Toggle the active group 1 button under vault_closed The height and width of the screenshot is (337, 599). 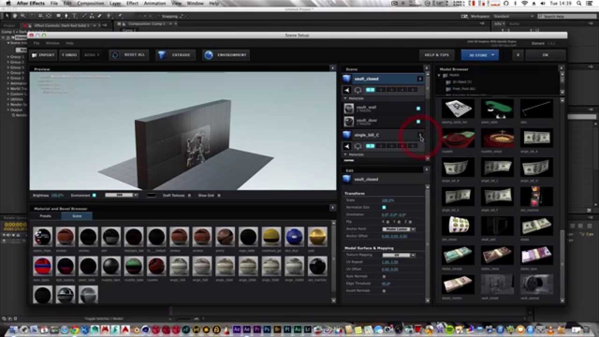[x=370, y=89]
